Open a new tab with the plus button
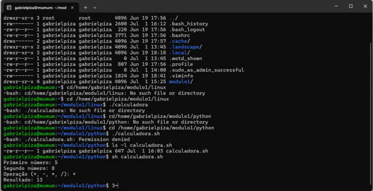This screenshot has height=191, width=373. (85, 7)
